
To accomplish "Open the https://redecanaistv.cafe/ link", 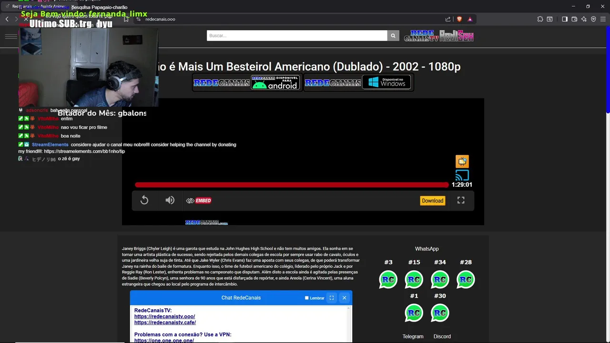I will pos(165,323).
